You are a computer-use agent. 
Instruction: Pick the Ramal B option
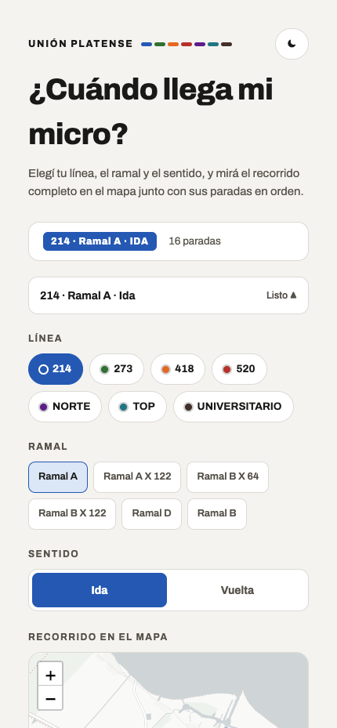pyautogui.click(x=217, y=514)
